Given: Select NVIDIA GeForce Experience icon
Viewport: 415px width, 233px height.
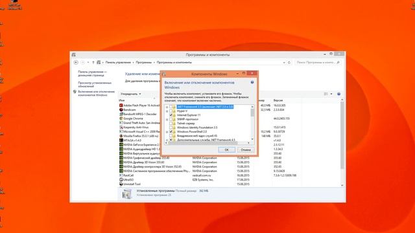Looking at the screenshot, I should coord(121,145).
